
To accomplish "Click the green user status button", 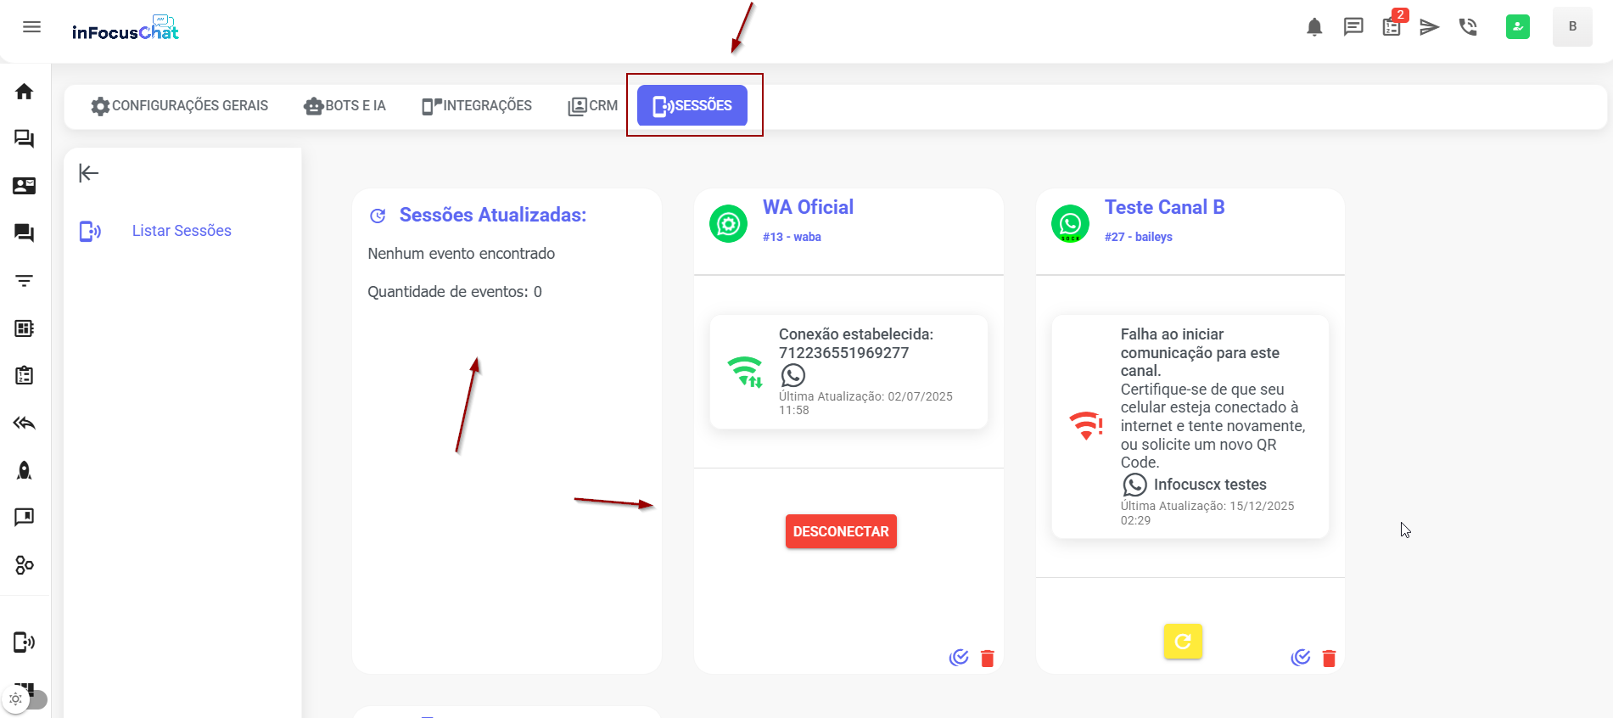I will coord(1517,27).
